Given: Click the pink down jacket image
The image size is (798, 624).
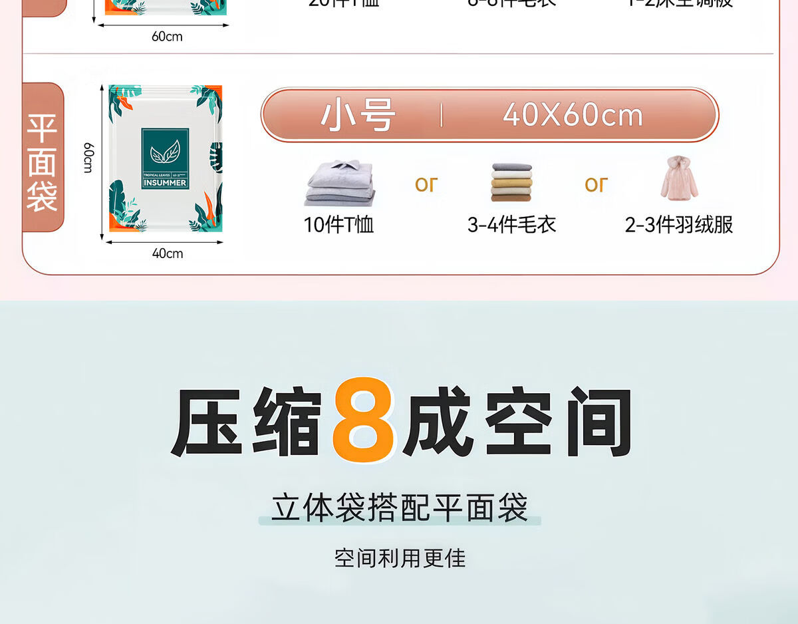Looking at the screenshot, I should 679,178.
